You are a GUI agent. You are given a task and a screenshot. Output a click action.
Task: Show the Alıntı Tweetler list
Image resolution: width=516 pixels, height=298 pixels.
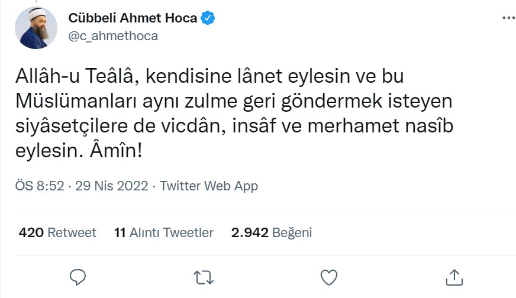171,232
